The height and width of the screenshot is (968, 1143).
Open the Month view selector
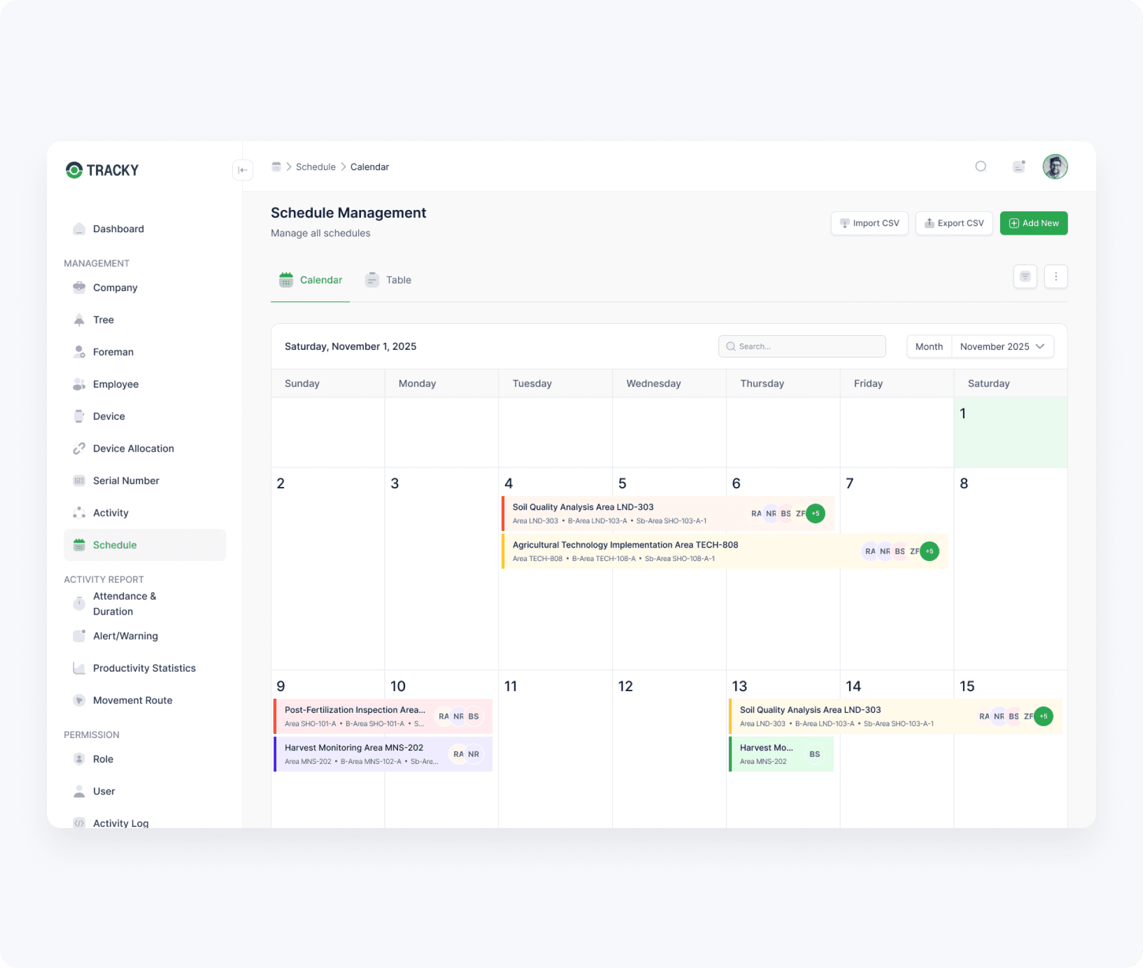click(928, 347)
